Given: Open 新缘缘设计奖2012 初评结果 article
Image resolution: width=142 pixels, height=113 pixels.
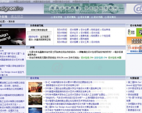Looking at the screenshot, I should pos(62,85).
